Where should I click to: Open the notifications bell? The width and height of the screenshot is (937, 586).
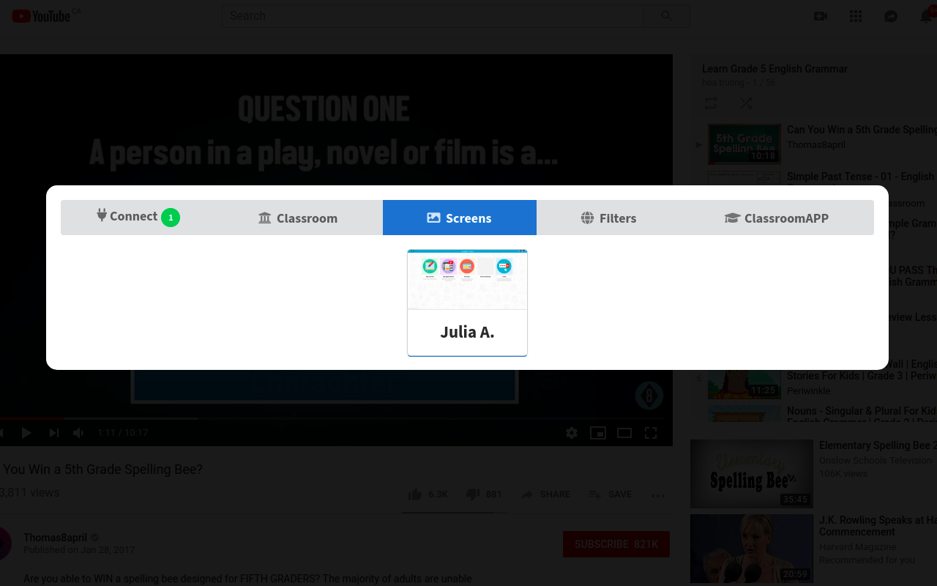click(926, 15)
